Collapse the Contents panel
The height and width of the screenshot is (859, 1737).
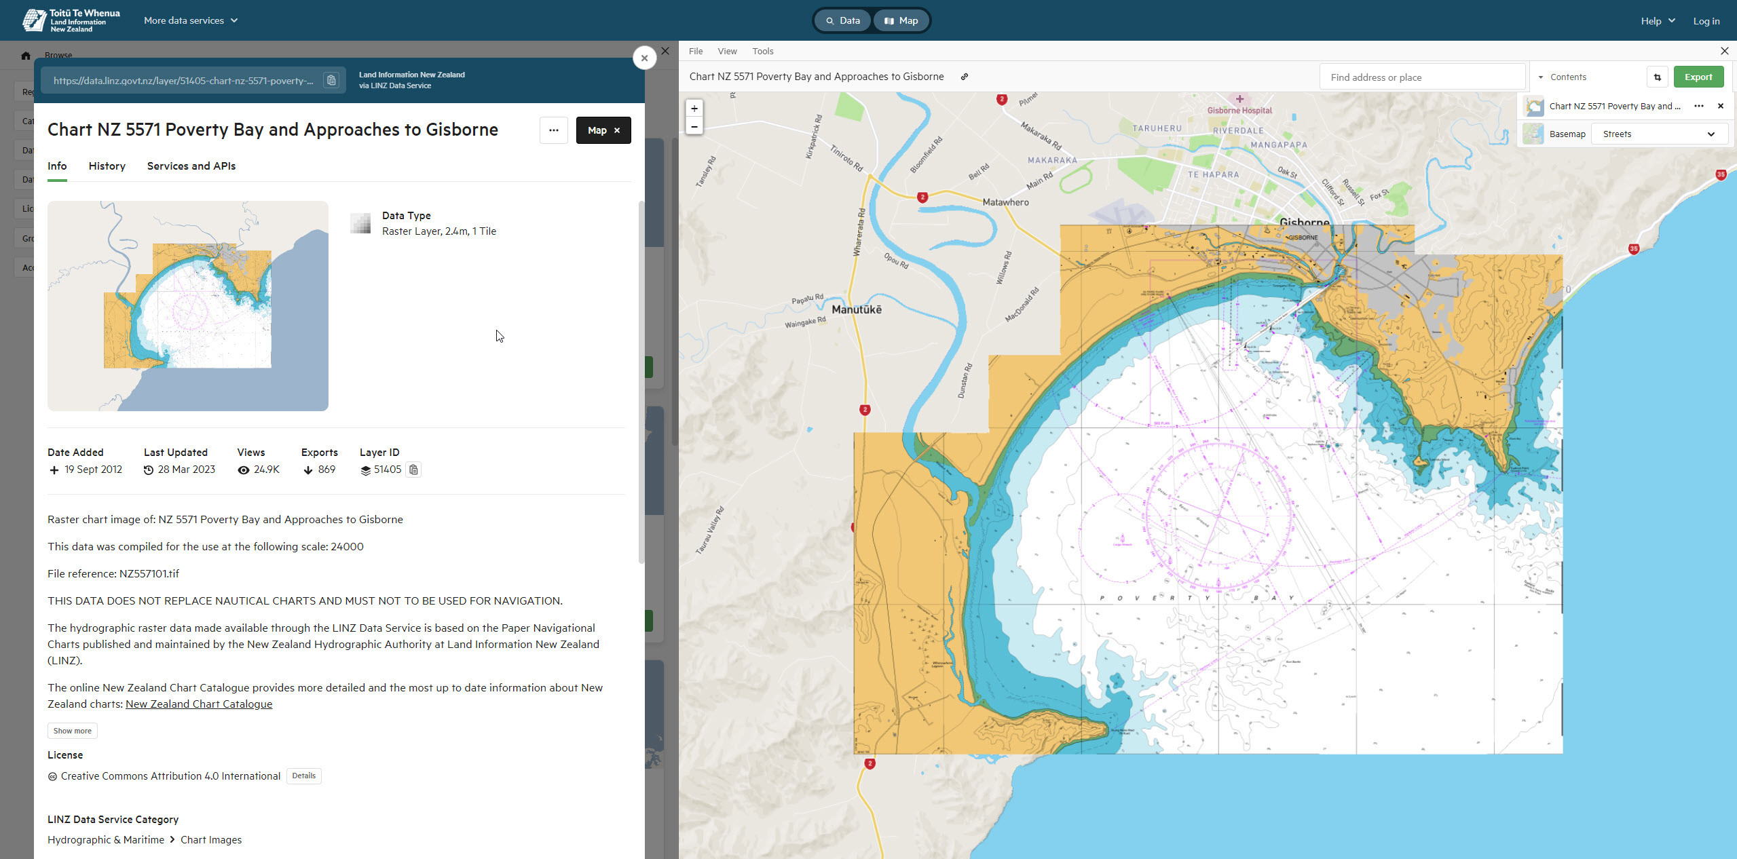click(1563, 77)
